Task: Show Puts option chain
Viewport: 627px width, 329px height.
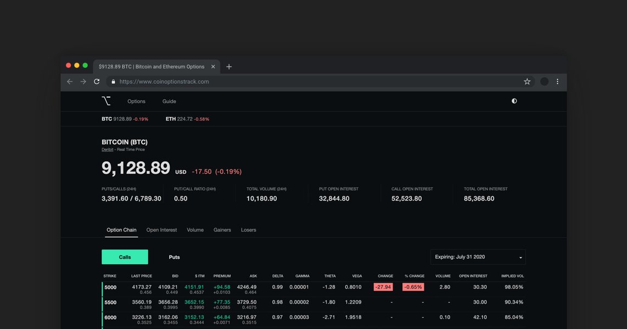Action: (x=175, y=257)
